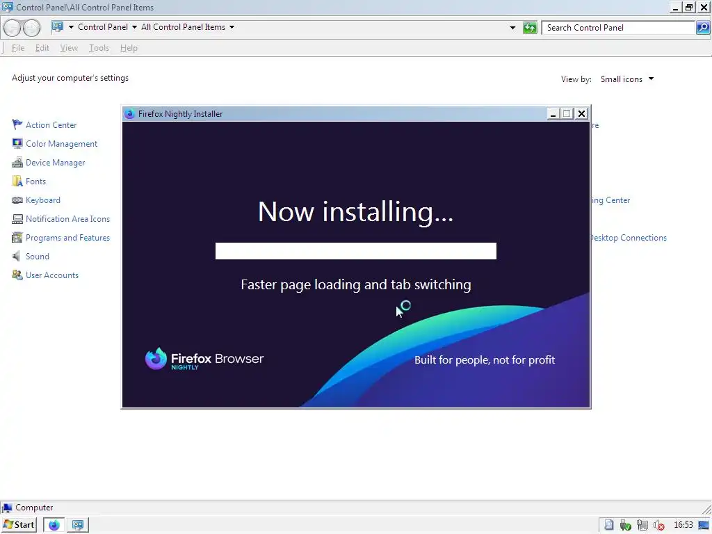Screen dimensions: 712x534
Task: Open the Edit menu
Action: [x=42, y=48]
